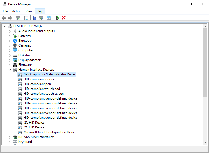Collapse the DESKTOP-U0P7MQ6 root node
Image resolution: width=209 pixels, height=153 pixels.
click(x=5, y=26)
